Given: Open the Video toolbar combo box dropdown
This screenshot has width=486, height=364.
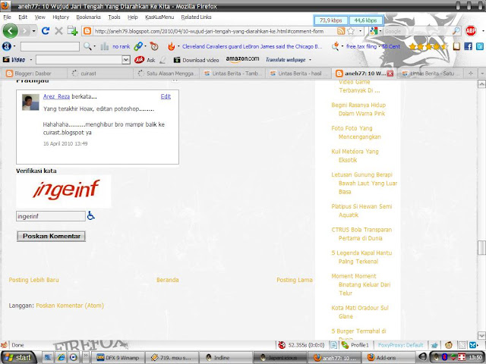Looking at the screenshot, I should (x=125, y=60).
